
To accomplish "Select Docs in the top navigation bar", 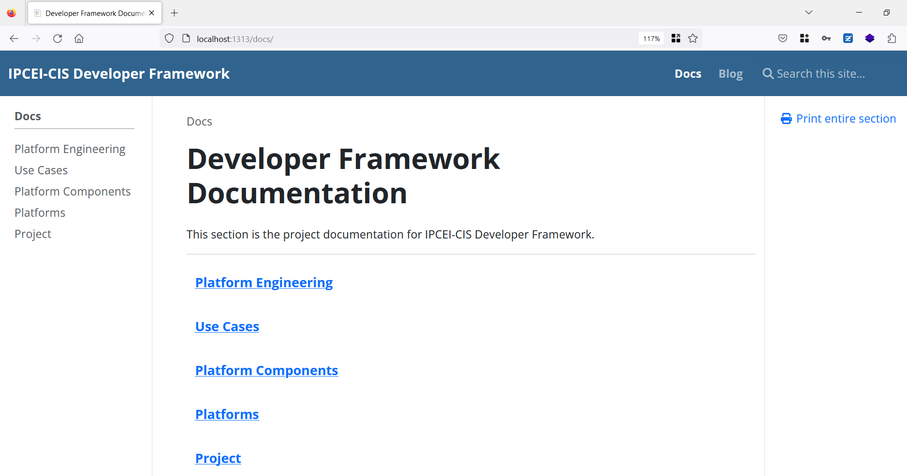I will [688, 74].
